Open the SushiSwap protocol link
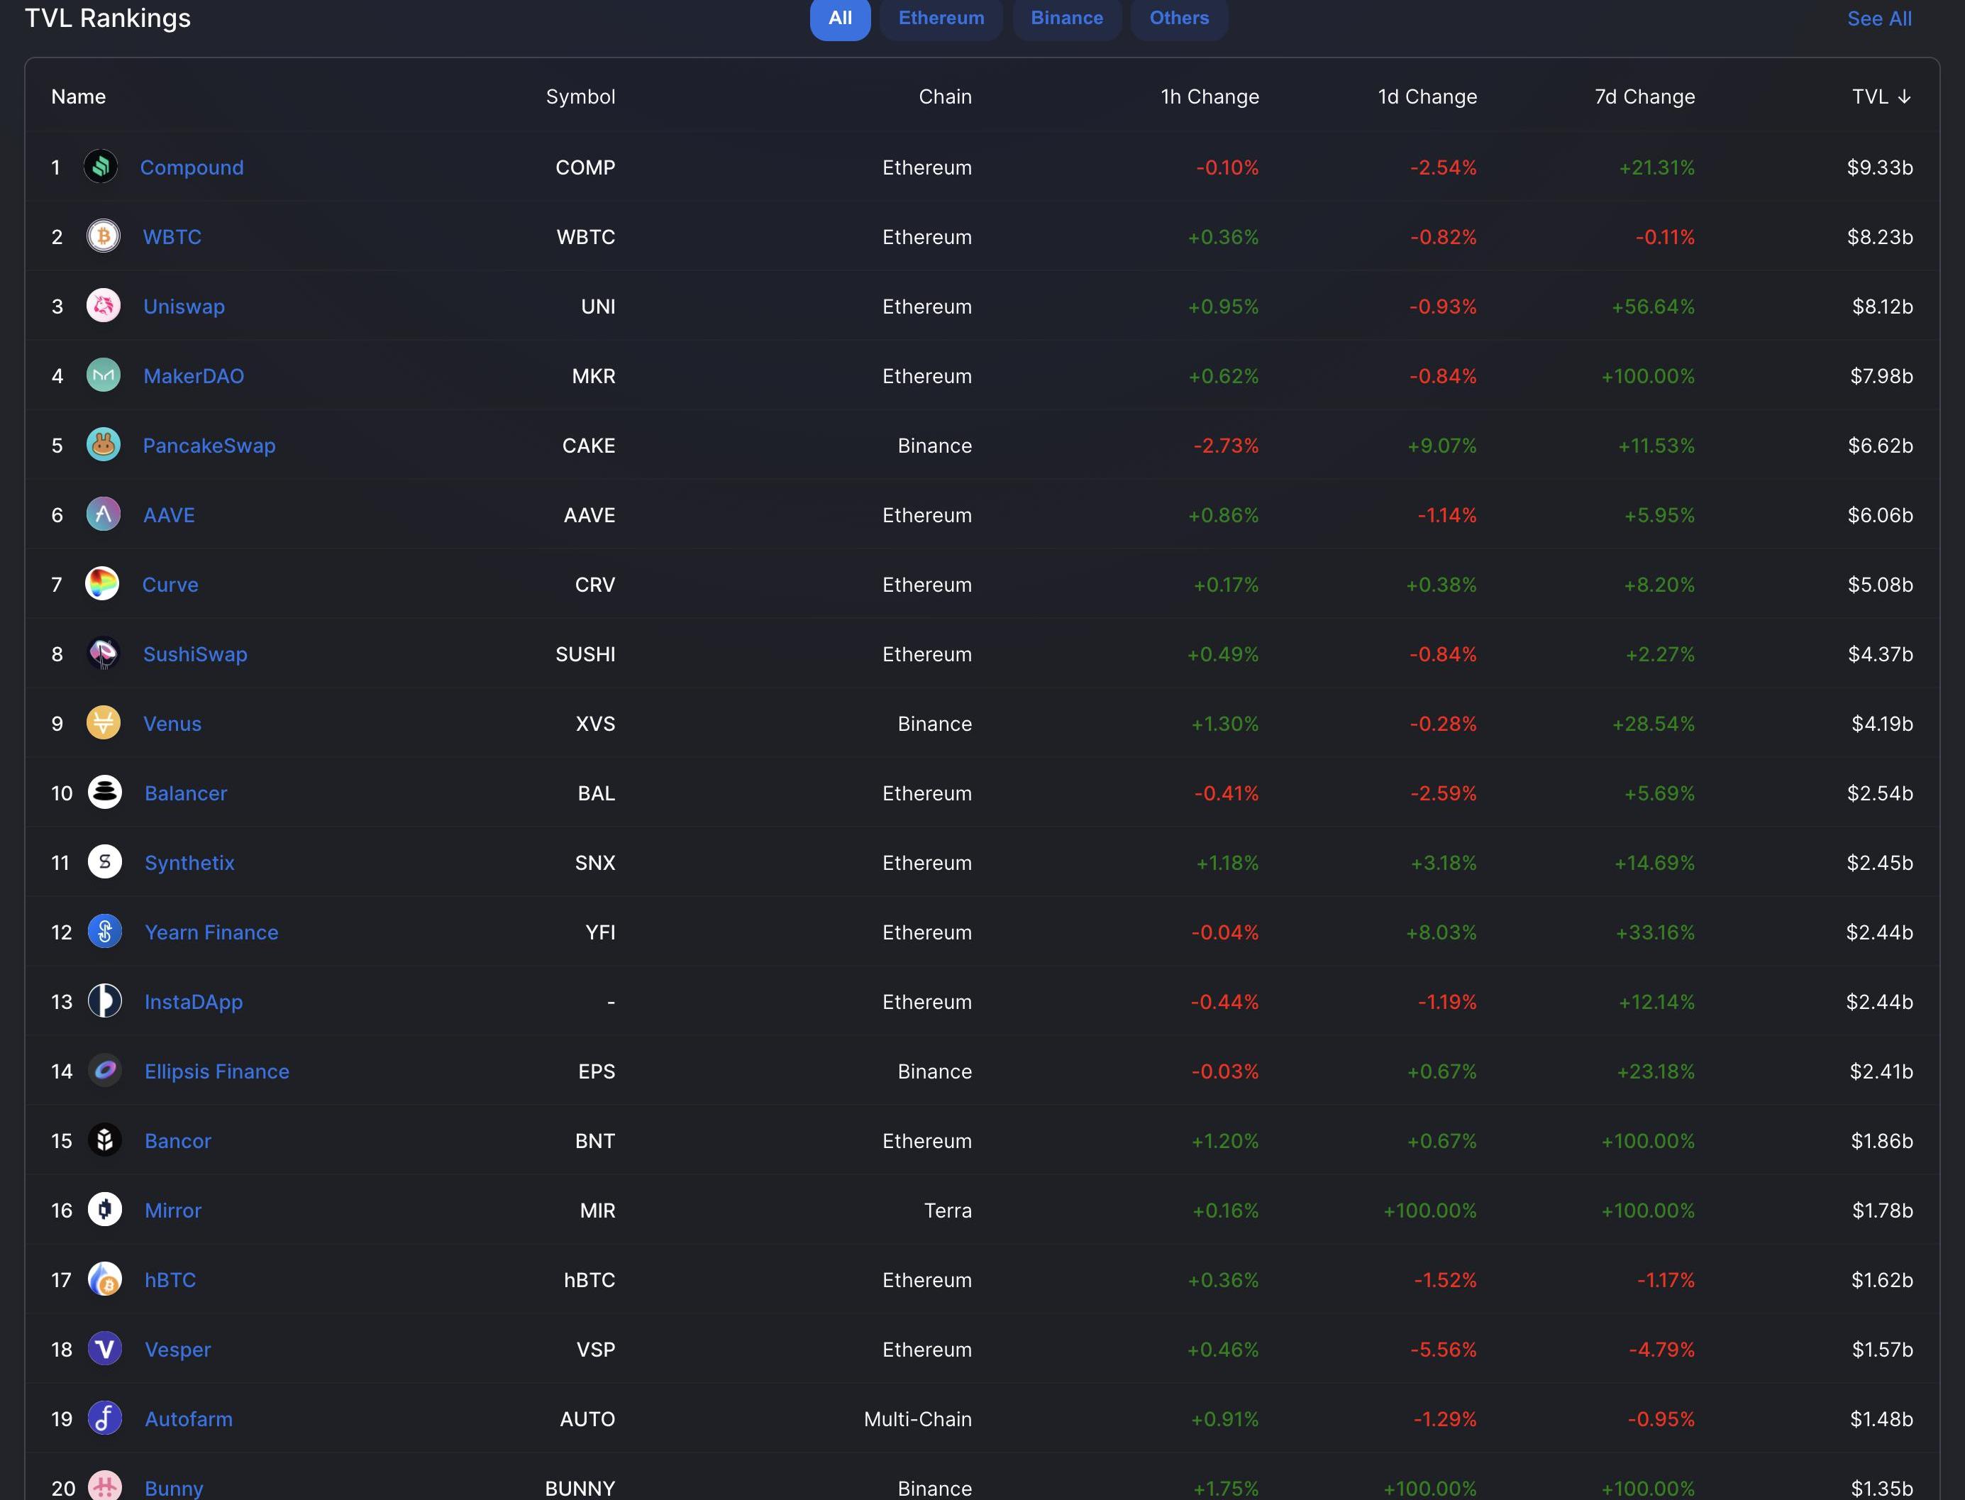The image size is (1965, 1500). (196, 654)
